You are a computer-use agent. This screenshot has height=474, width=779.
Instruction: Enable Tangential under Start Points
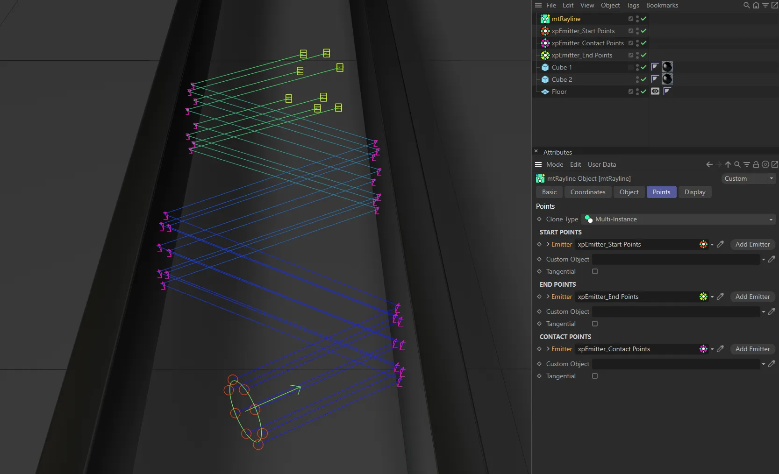tap(594, 271)
